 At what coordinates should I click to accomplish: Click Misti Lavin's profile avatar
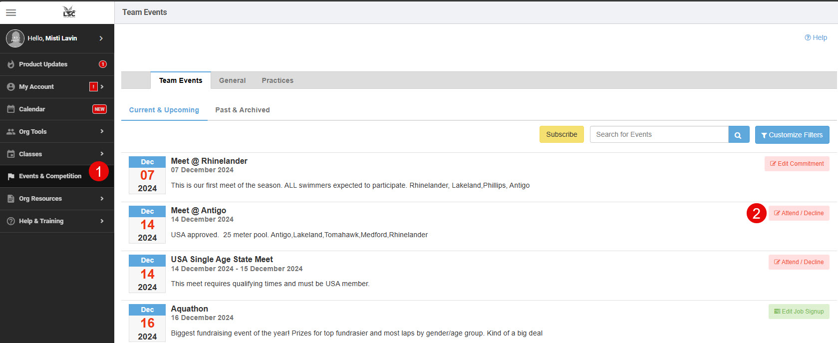click(15, 38)
